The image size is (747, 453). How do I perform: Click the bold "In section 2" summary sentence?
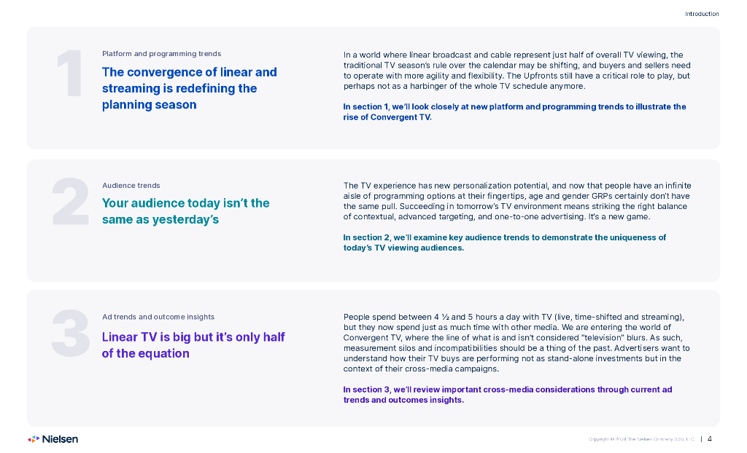[x=504, y=243]
